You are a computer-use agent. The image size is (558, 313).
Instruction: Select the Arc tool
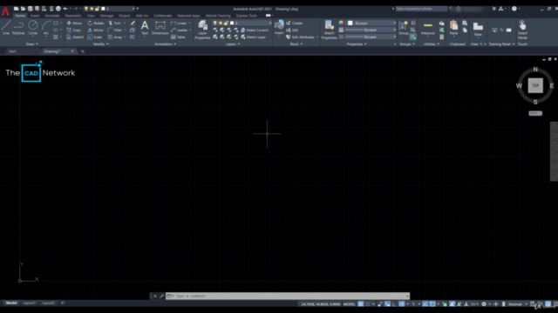click(46, 28)
